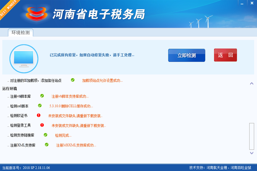
Task: Close the tax bureau window
Action: (252, 3)
